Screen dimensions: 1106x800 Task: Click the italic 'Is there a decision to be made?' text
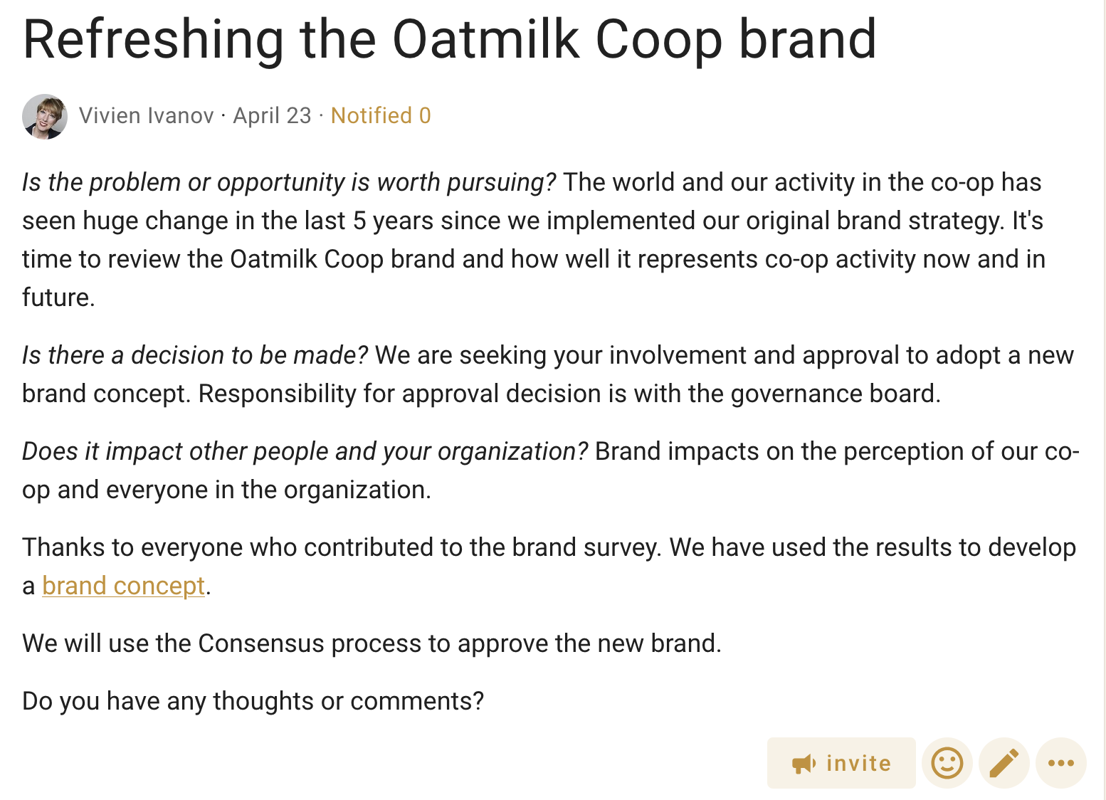click(194, 354)
